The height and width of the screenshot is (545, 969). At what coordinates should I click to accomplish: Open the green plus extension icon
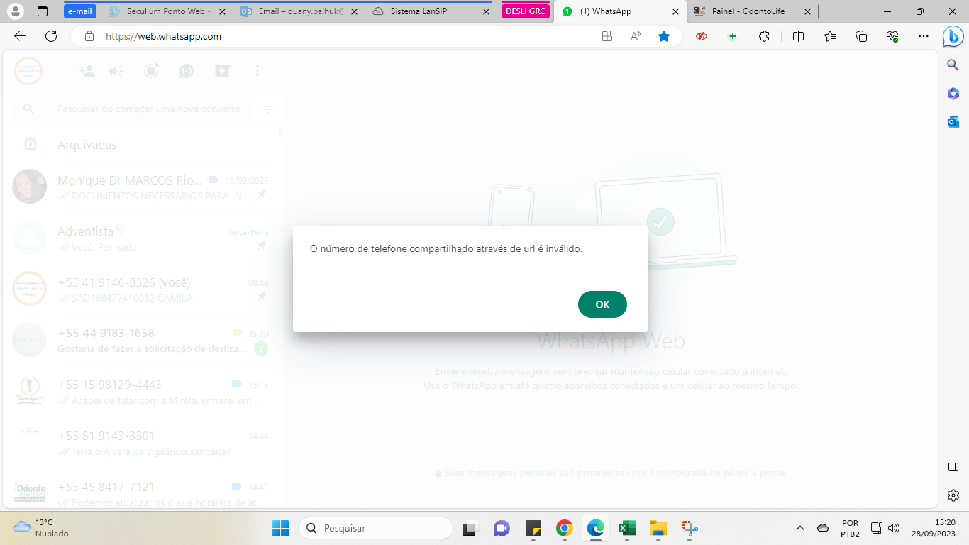(733, 36)
